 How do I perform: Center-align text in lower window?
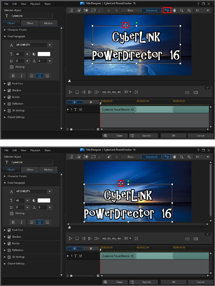tap(39, 222)
